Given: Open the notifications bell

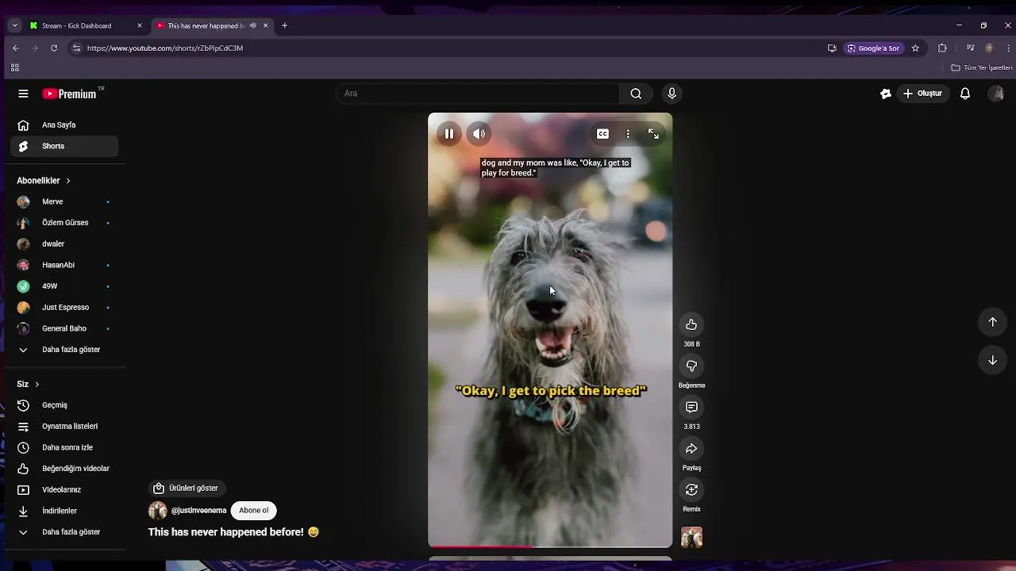Looking at the screenshot, I should [x=965, y=94].
